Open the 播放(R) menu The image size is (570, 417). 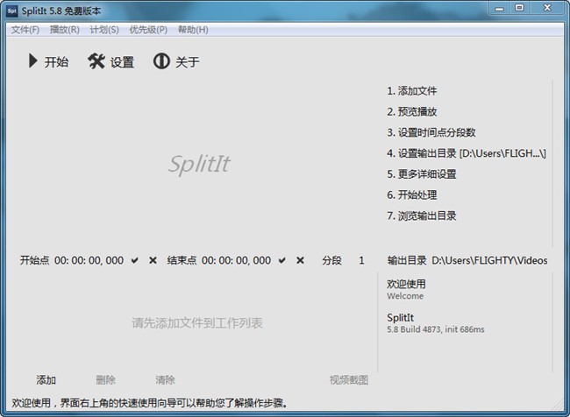coord(64,30)
